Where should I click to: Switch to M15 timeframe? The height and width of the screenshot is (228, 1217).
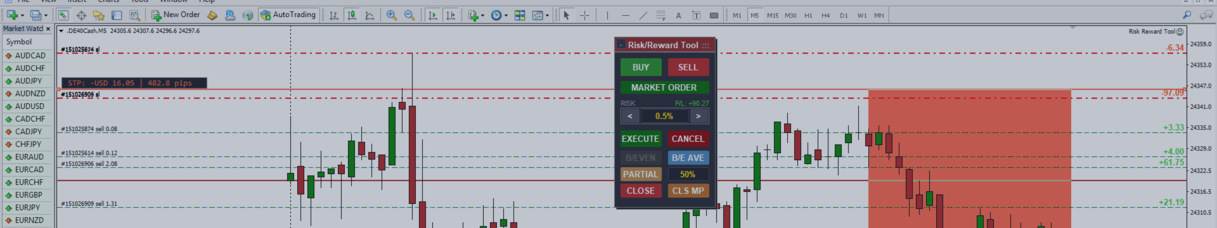772,15
